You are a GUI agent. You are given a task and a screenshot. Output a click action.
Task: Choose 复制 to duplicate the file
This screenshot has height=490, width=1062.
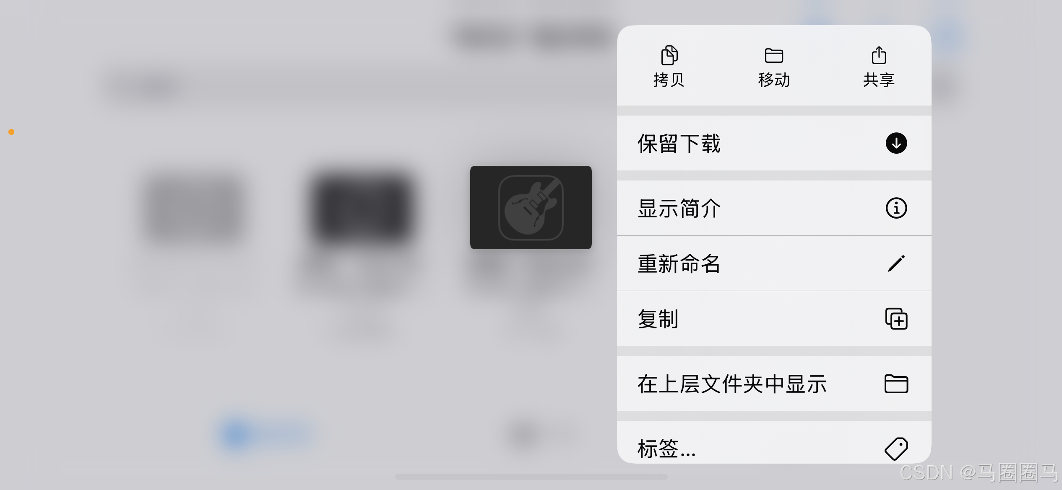(774, 319)
